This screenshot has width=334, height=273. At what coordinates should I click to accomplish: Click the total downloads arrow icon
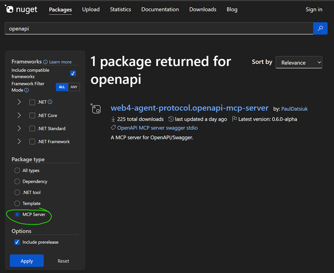tap(113, 119)
